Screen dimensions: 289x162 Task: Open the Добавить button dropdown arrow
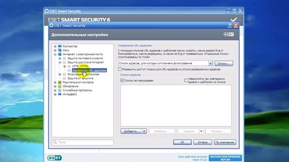pos(144,131)
